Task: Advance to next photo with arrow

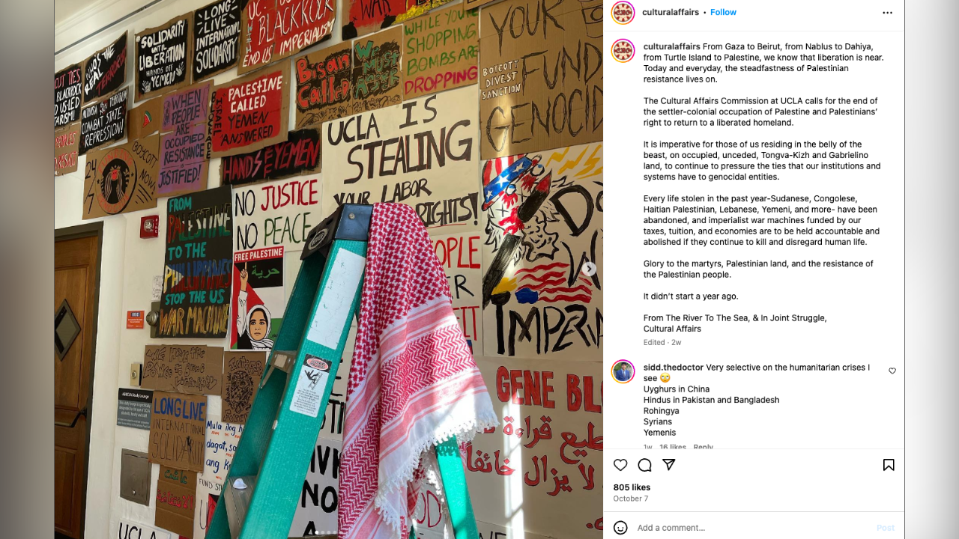Action: click(590, 269)
